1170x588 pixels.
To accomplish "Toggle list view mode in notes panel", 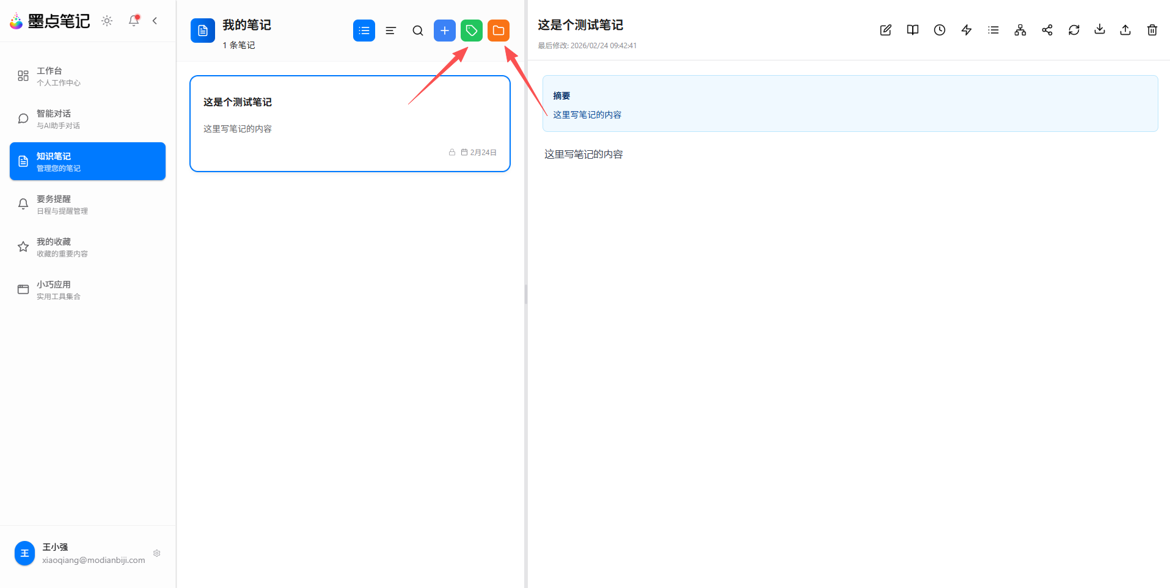I will point(364,31).
